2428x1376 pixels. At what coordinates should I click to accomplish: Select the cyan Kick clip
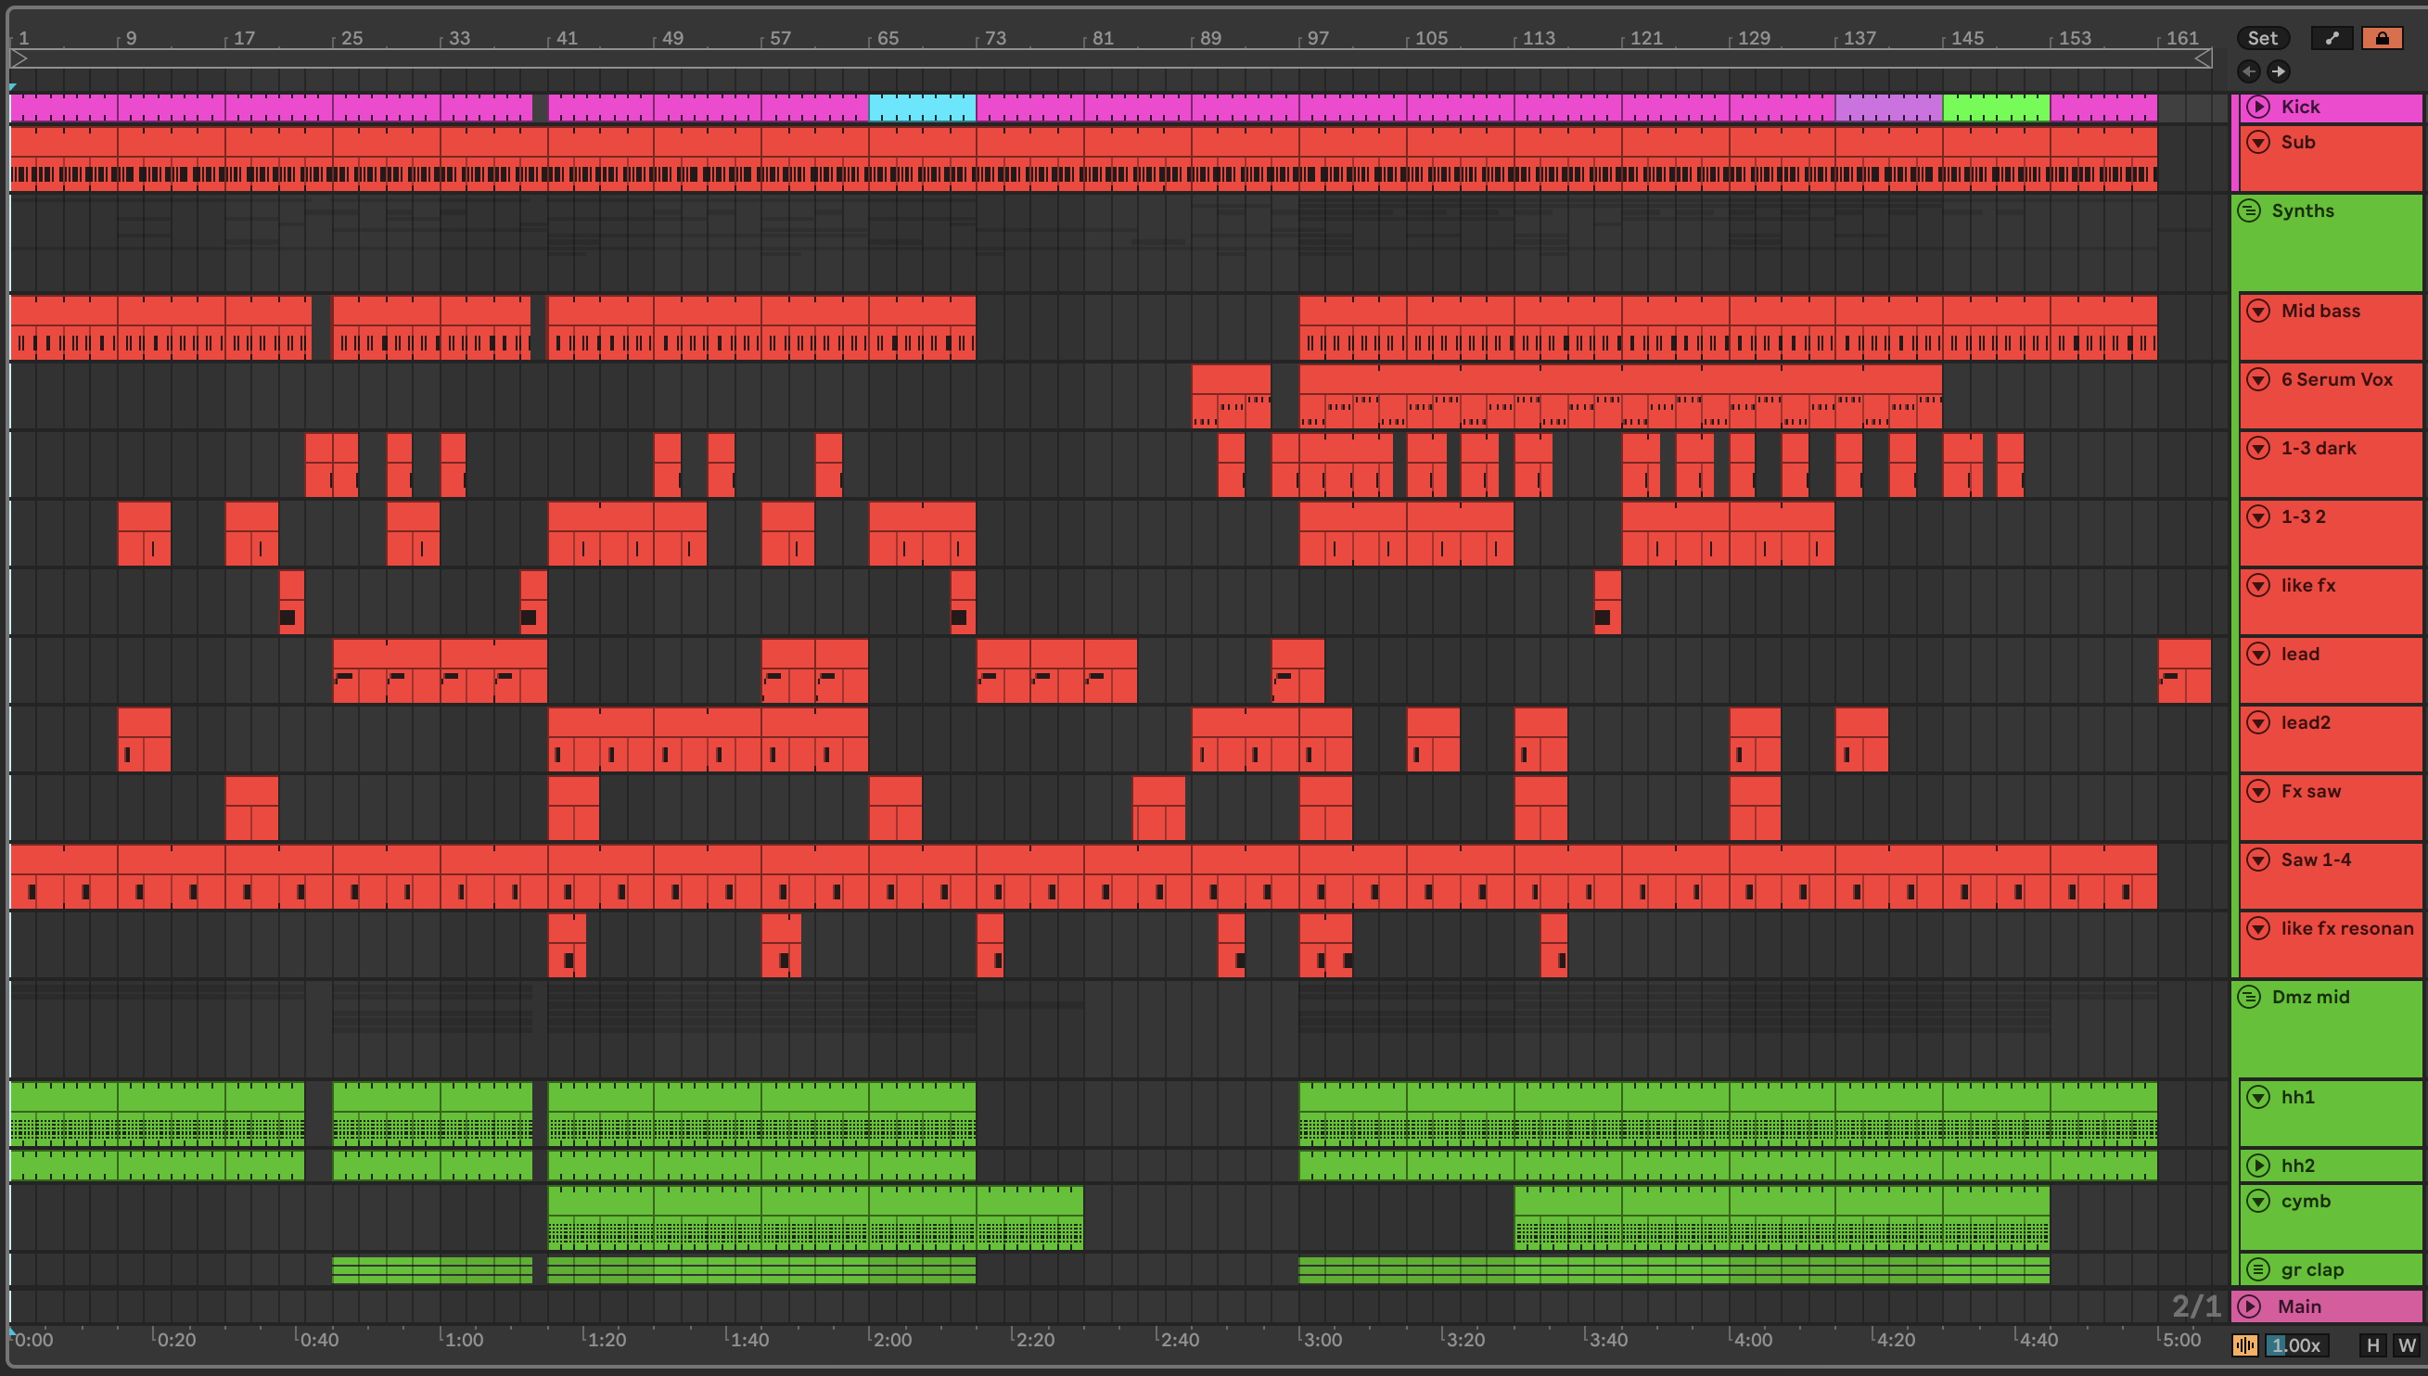point(922,108)
